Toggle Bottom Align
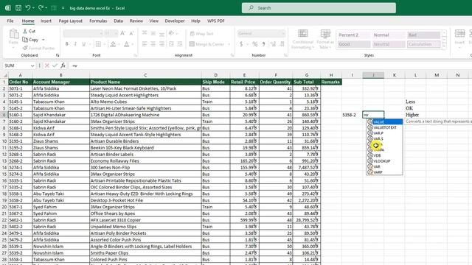472x265 pixels. pyautogui.click(x=162, y=33)
